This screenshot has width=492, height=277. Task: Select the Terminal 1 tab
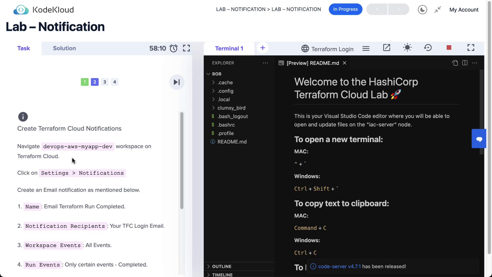(229, 48)
